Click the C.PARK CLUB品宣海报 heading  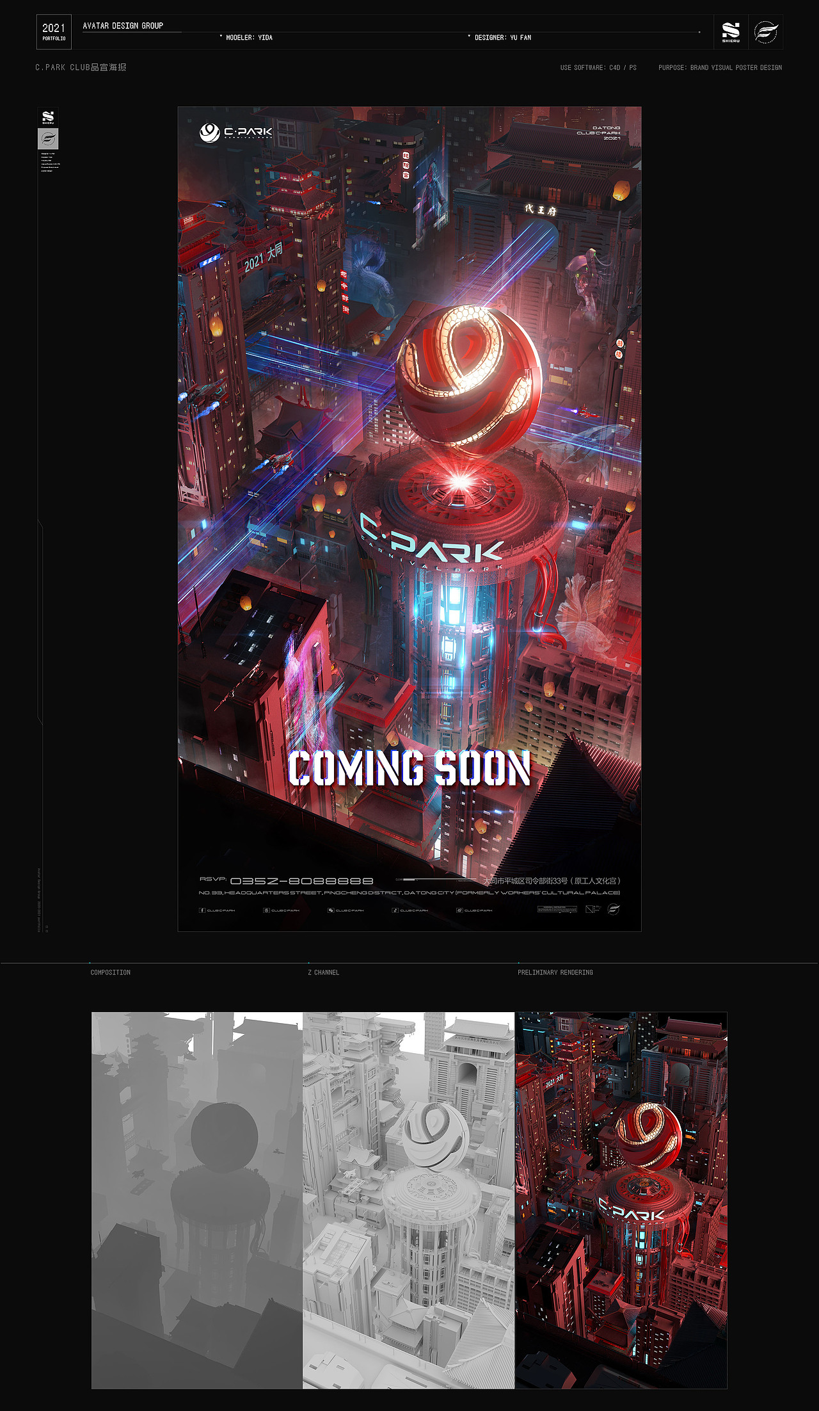tap(81, 67)
